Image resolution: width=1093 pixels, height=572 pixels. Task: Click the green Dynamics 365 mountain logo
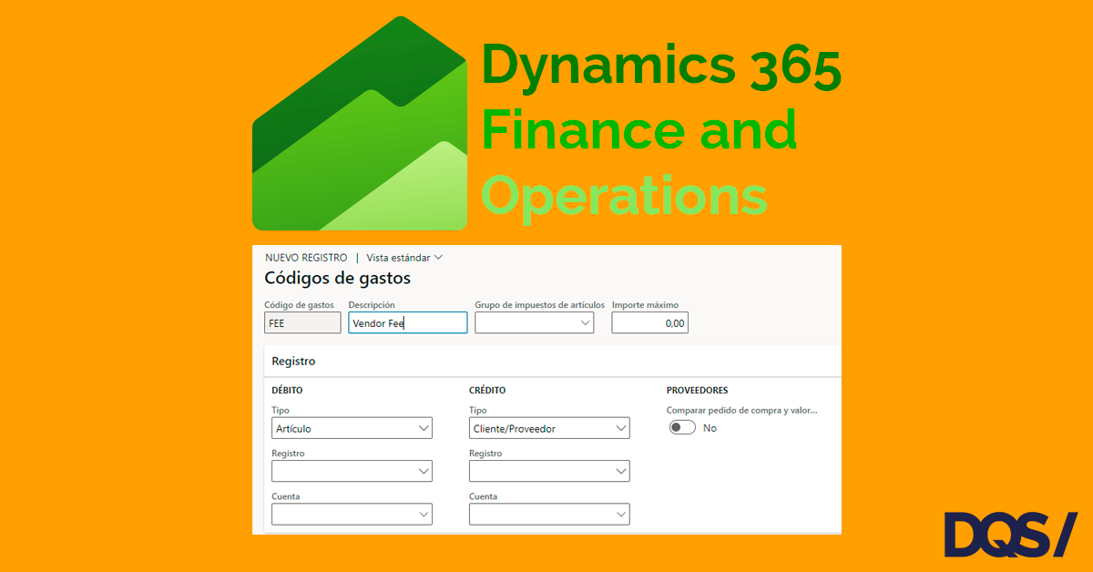click(360, 128)
